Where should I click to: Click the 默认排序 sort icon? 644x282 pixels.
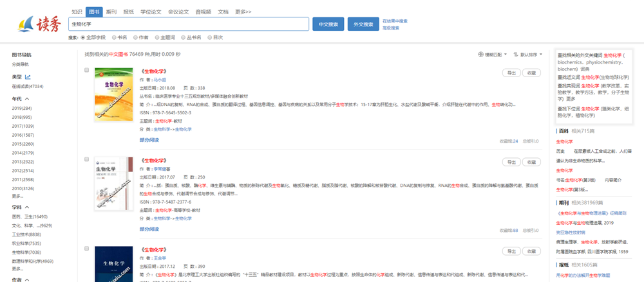click(516, 54)
